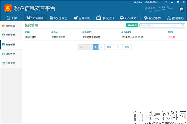Open 应用中心 tab
Image resolution: width=187 pixels, height=124 pixels.
(82, 18)
